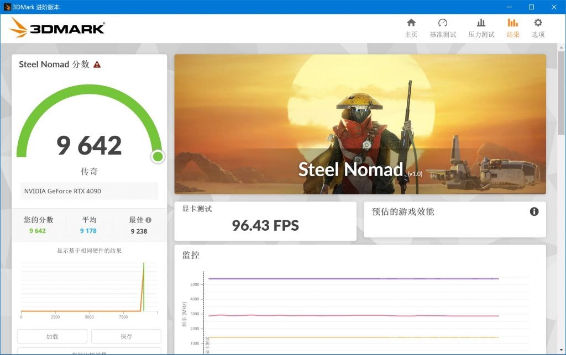Click the green marker on the score gauge

(158, 157)
